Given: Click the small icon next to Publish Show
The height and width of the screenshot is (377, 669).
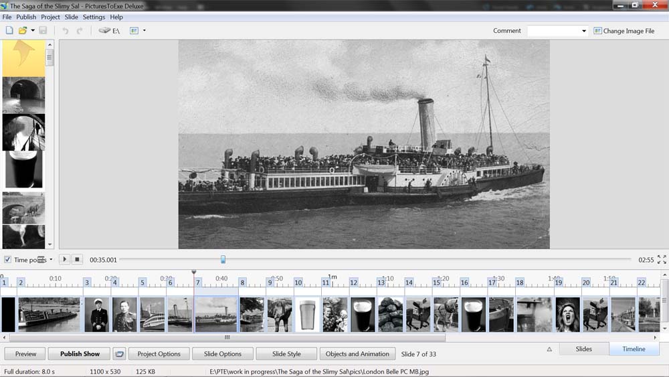Looking at the screenshot, I should tap(119, 354).
